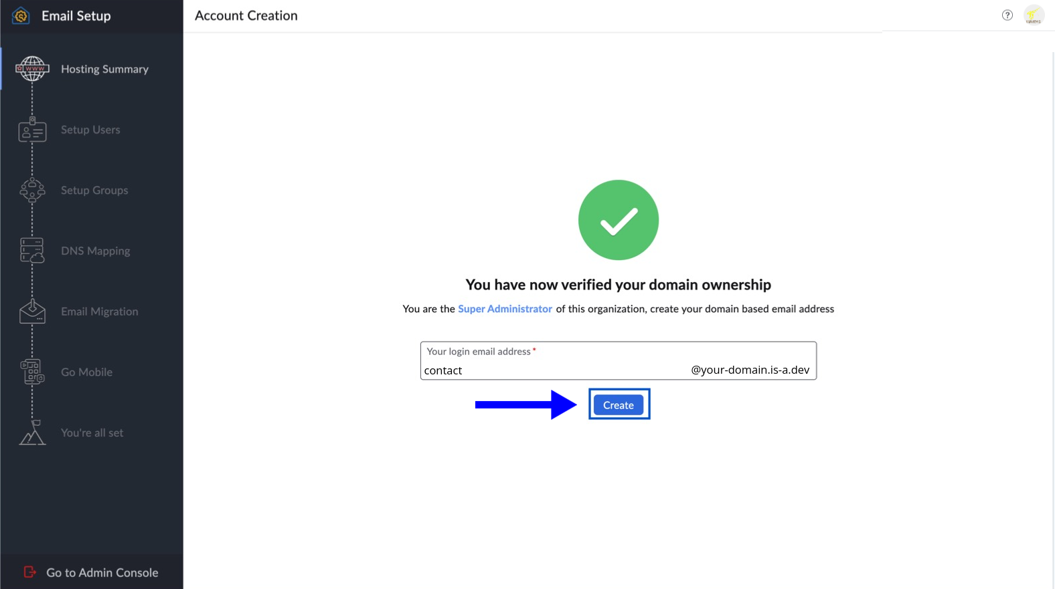Click the user profile avatar

tap(1034, 15)
